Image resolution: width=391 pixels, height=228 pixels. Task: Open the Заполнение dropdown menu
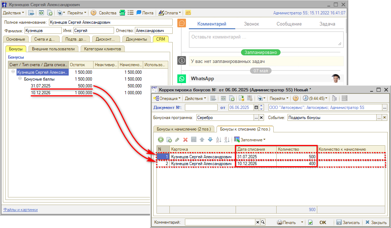click(x=250, y=140)
